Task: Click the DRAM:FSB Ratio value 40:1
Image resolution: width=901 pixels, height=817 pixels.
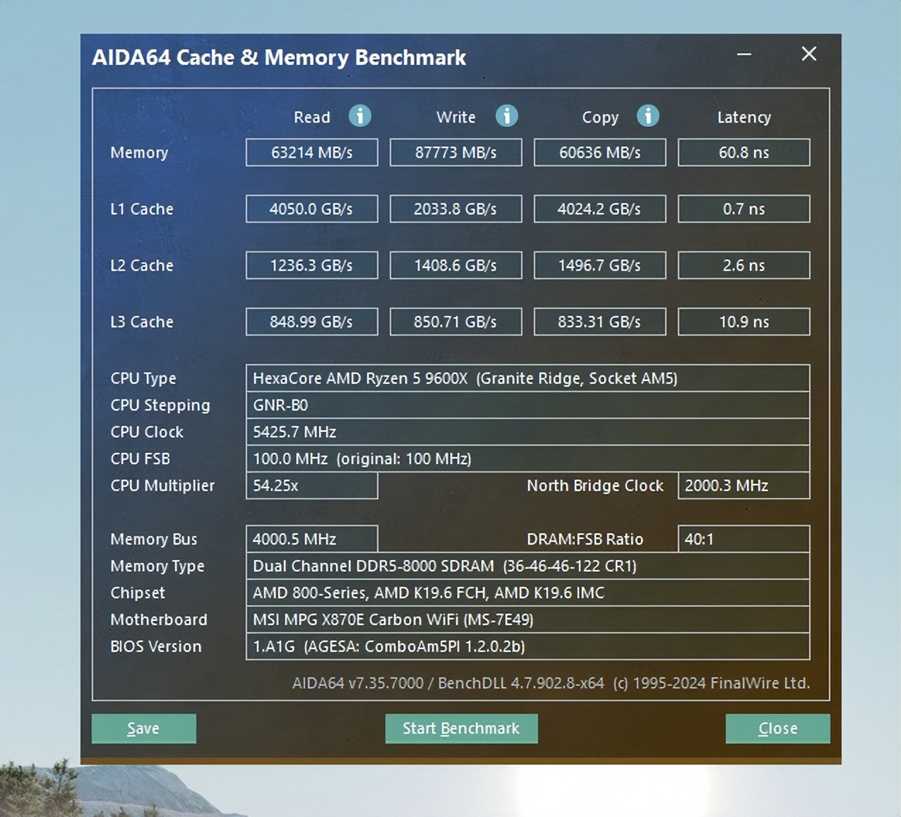Action: tap(744, 539)
